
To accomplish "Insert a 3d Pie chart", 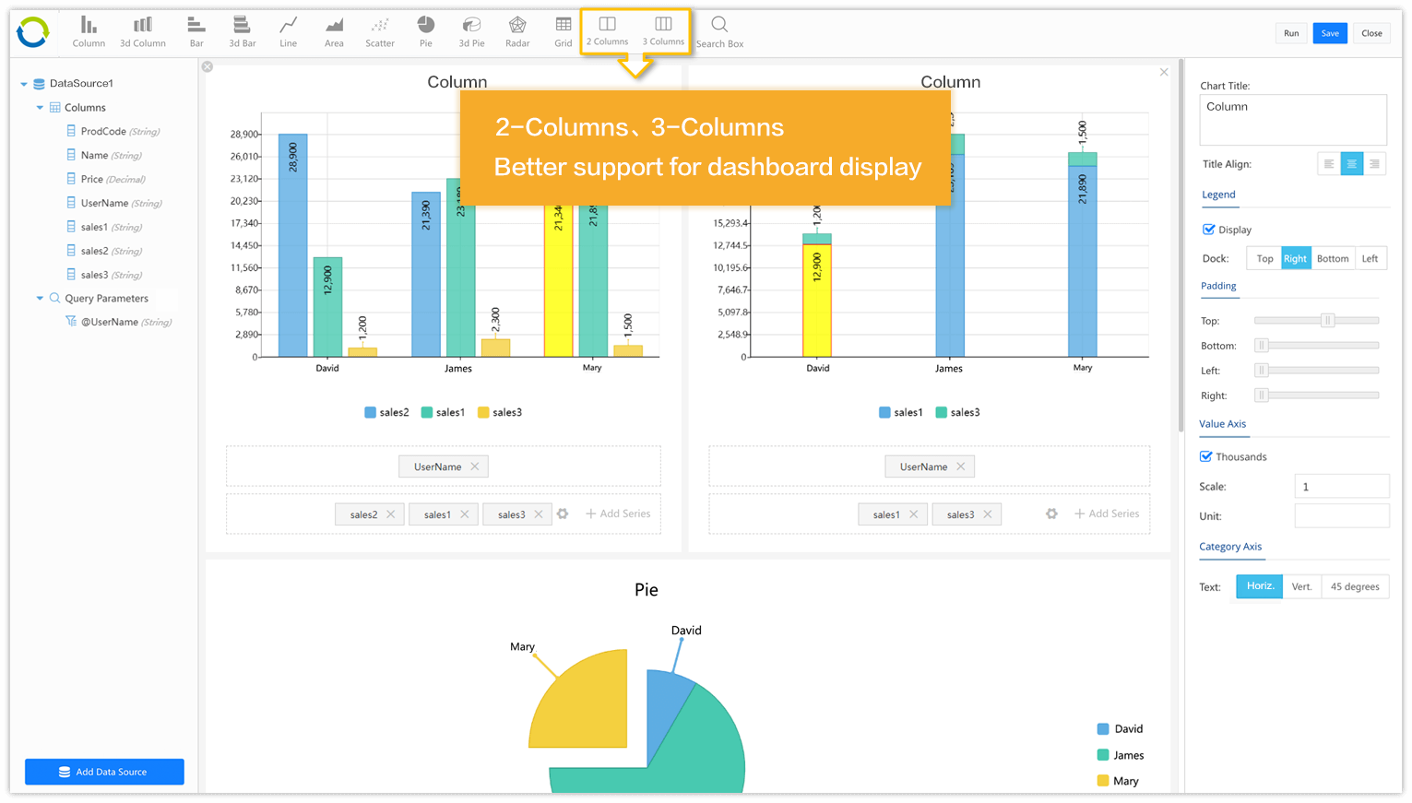I will (471, 31).
